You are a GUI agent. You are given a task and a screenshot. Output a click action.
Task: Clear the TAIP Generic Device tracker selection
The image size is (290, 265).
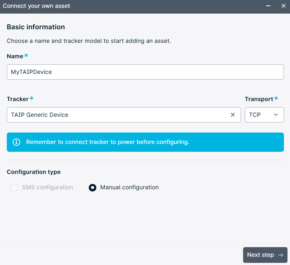(233, 115)
